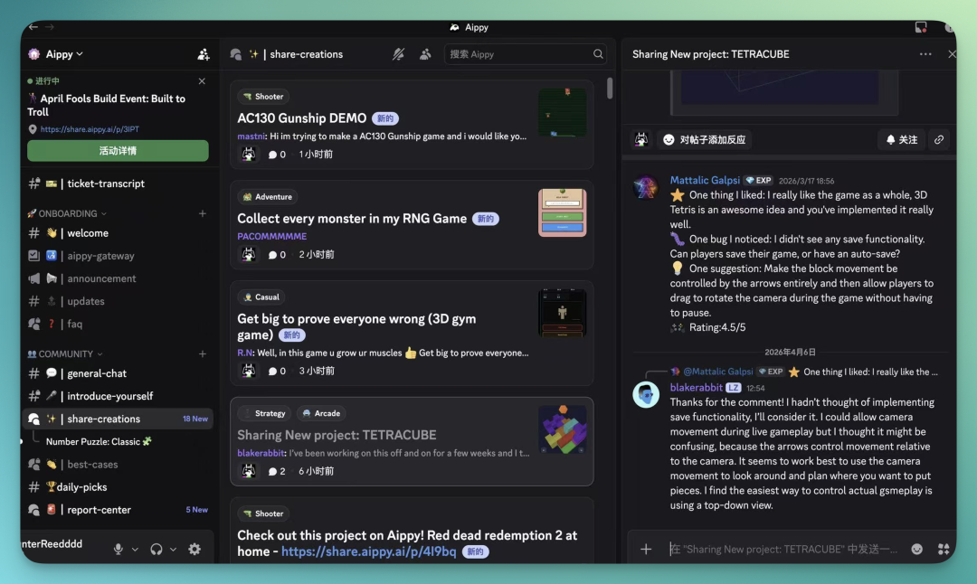Image resolution: width=977 pixels, height=584 pixels.
Task: Click the 关注 follow bell button
Action: coord(902,140)
